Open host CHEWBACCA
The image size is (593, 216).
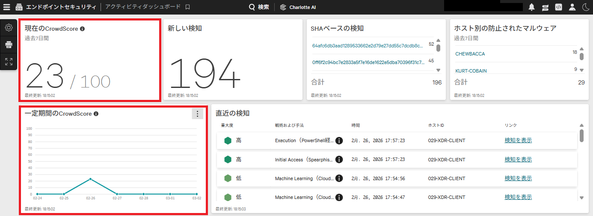(470, 54)
